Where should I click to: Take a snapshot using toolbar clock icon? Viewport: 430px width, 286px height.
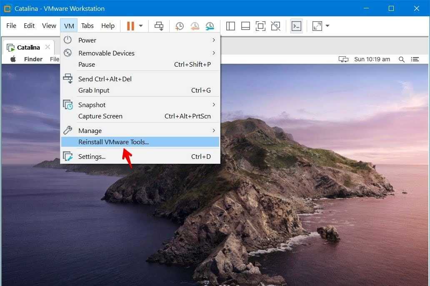179,26
